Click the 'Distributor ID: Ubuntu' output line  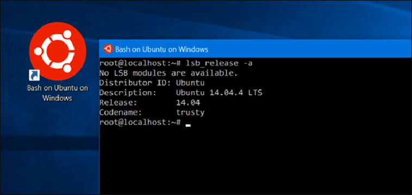[152, 83]
